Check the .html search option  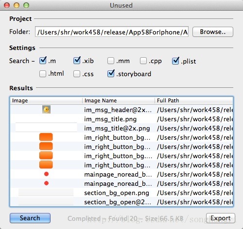point(43,74)
